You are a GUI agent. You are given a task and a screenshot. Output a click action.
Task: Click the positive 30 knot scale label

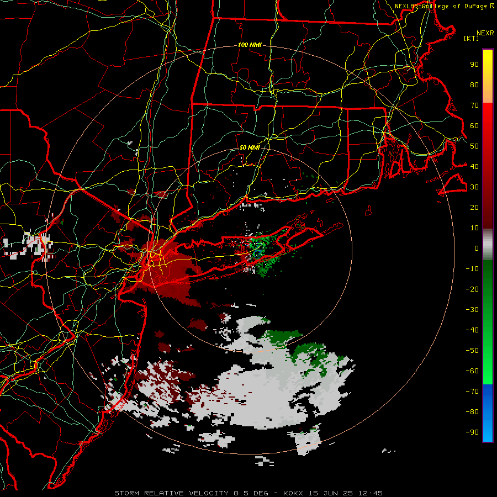pyautogui.click(x=474, y=187)
